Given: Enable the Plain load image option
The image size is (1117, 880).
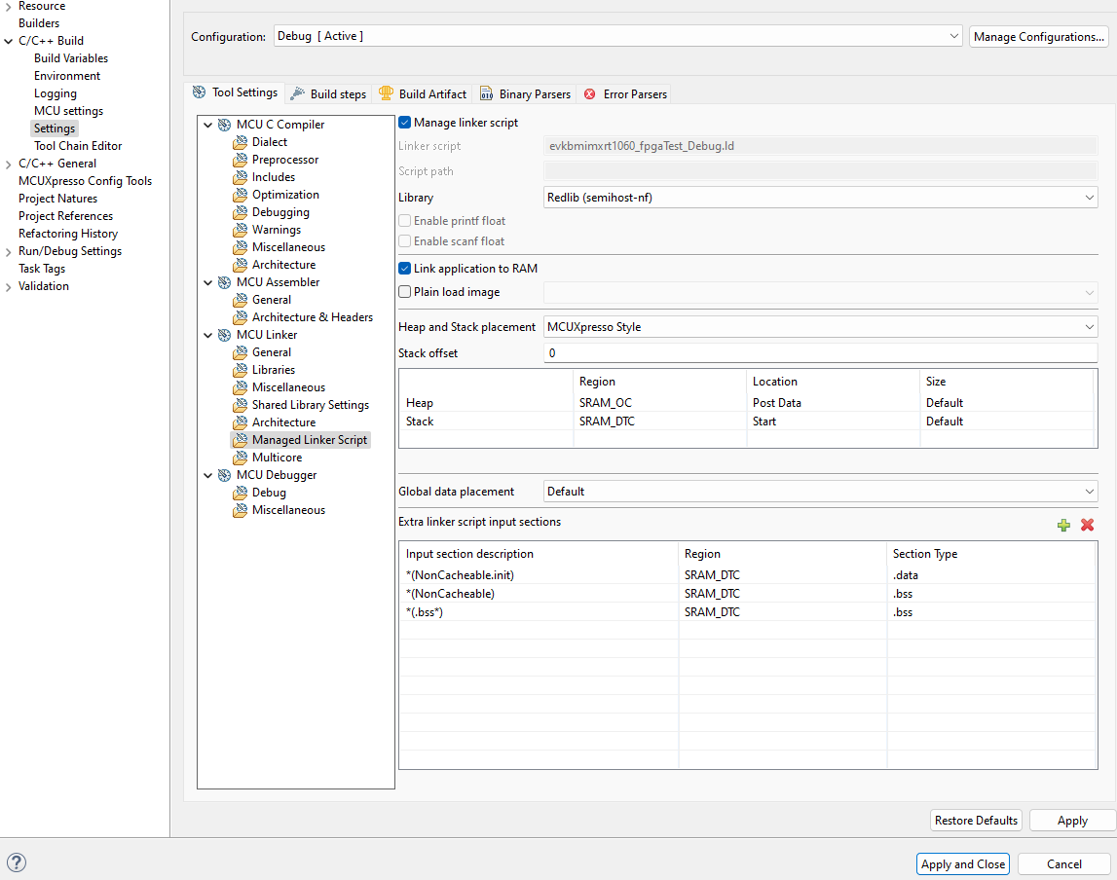Looking at the screenshot, I should 404,291.
